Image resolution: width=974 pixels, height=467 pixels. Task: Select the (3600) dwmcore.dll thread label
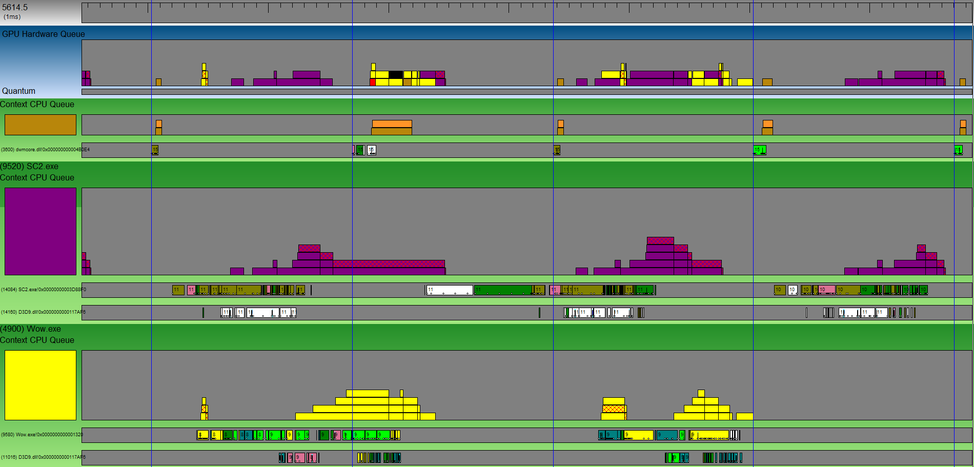45,150
